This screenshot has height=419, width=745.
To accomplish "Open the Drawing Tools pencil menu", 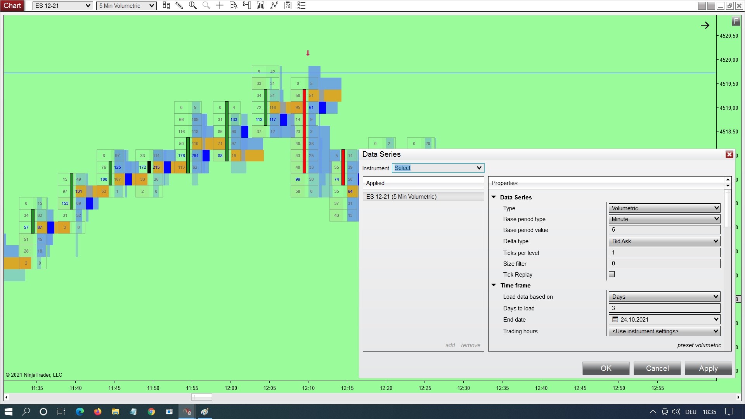I will (179, 5).
